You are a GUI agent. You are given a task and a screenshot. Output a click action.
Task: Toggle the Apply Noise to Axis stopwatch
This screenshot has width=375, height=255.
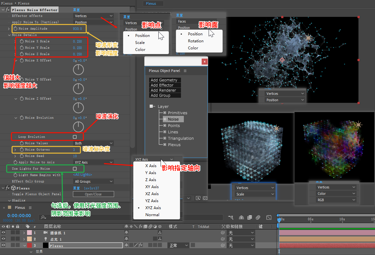point(15,162)
